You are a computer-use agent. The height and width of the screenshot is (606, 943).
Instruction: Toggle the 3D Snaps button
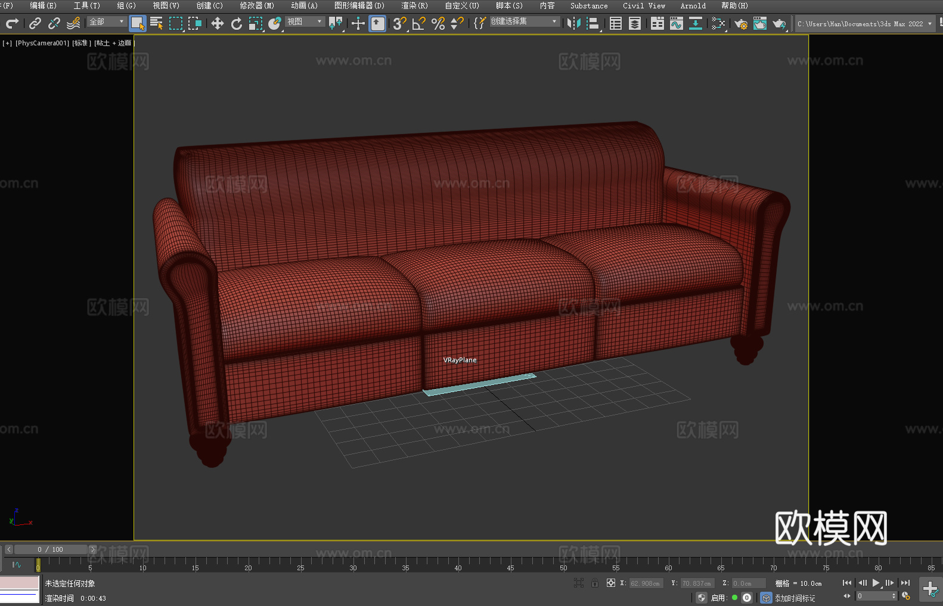[x=399, y=23]
